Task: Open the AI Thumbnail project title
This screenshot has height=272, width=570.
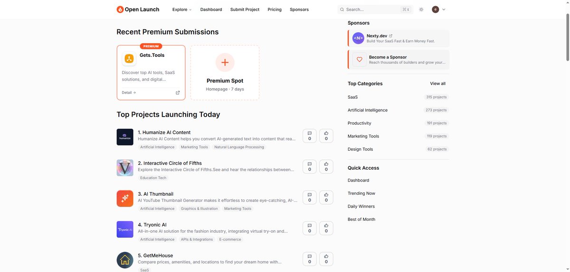Action: (155, 194)
